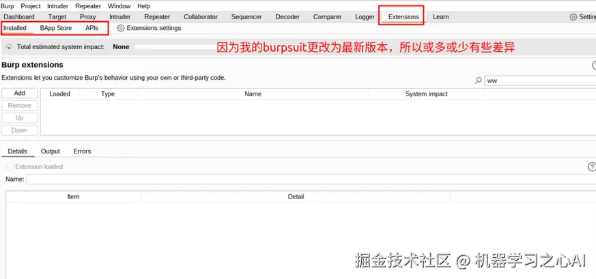Click the Remove button

20,106
